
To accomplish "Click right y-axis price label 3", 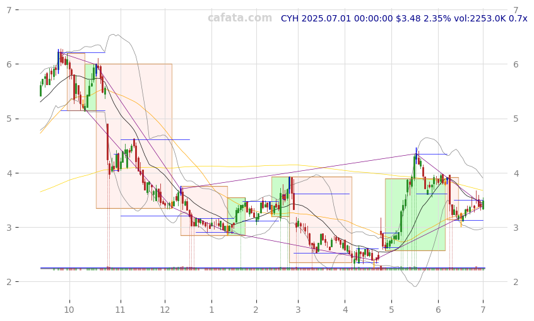I will pos(516,227).
